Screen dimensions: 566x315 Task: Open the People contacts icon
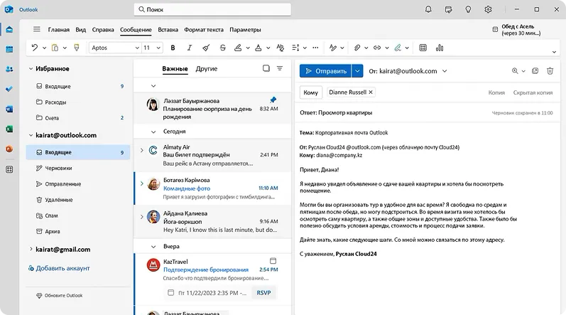point(9,70)
